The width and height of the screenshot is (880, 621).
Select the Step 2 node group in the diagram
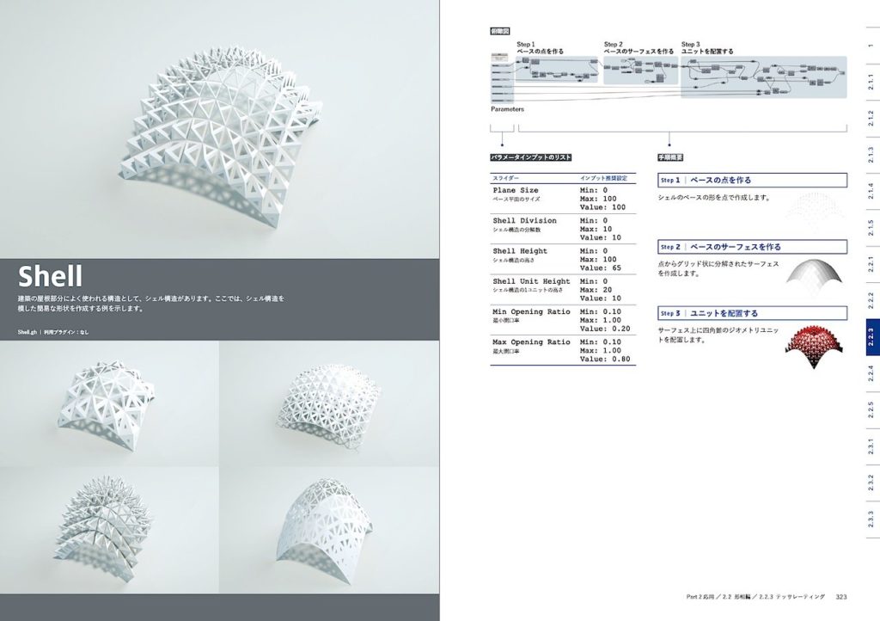coord(640,71)
